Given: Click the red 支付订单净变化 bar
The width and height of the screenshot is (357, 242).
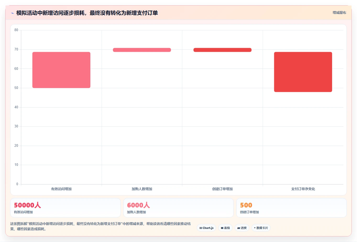Looking at the screenshot, I should coord(303,72).
